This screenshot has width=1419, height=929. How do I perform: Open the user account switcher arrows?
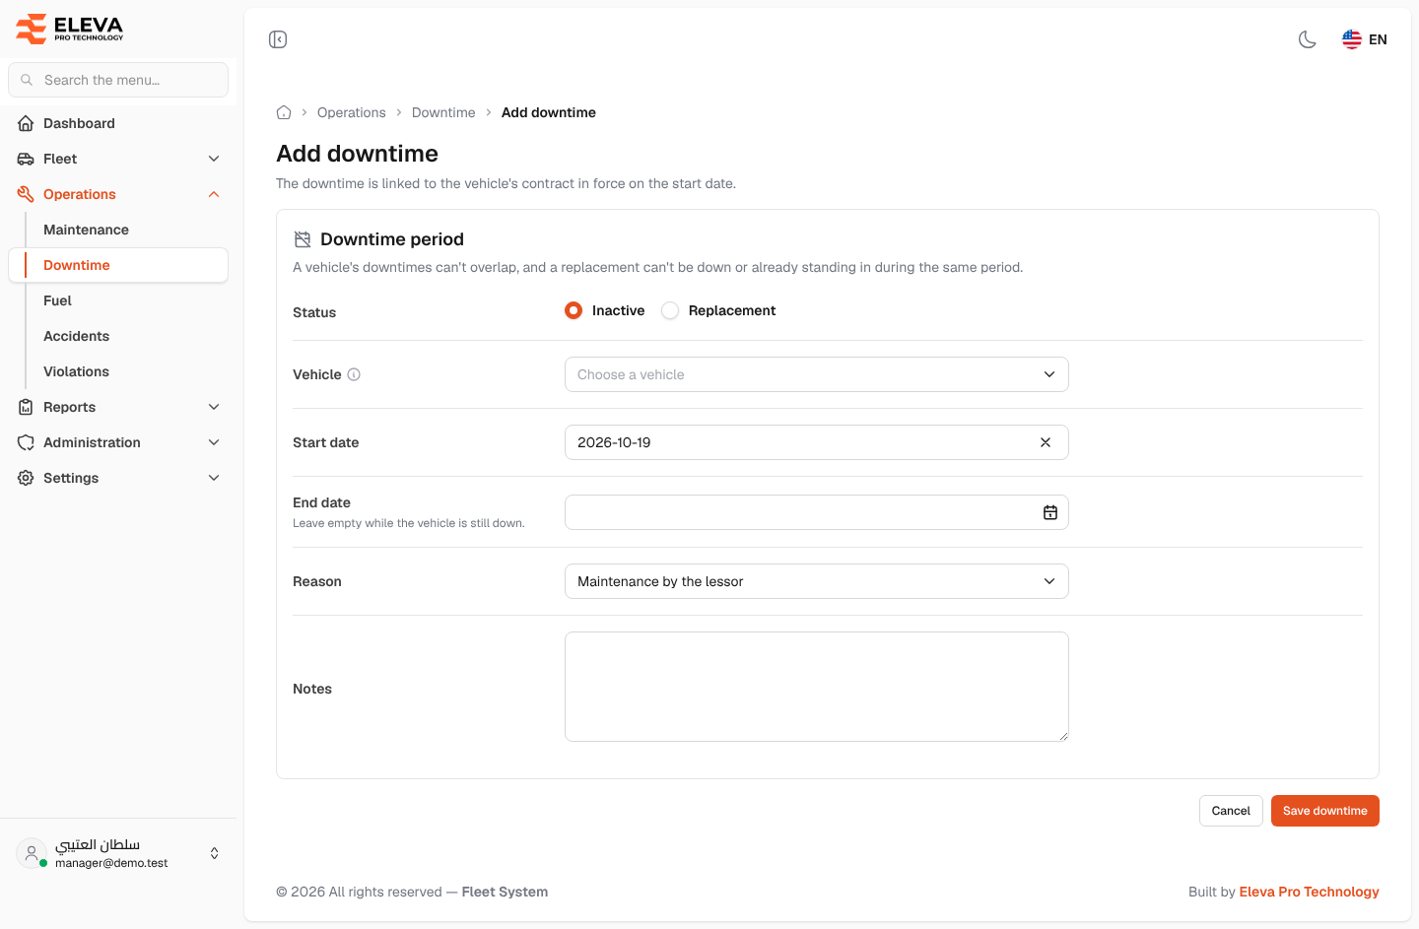(214, 853)
